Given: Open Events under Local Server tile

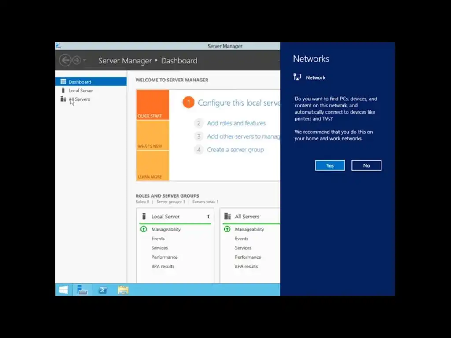Looking at the screenshot, I should point(158,239).
